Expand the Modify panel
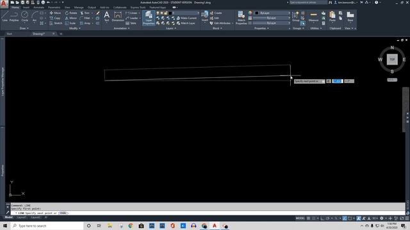This screenshot has width=410, height=230. (x=74, y=28)
